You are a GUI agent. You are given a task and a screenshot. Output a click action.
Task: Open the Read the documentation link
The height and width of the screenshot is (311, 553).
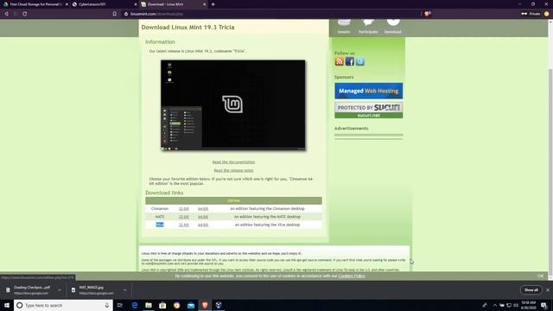click(x=233, y=162)
